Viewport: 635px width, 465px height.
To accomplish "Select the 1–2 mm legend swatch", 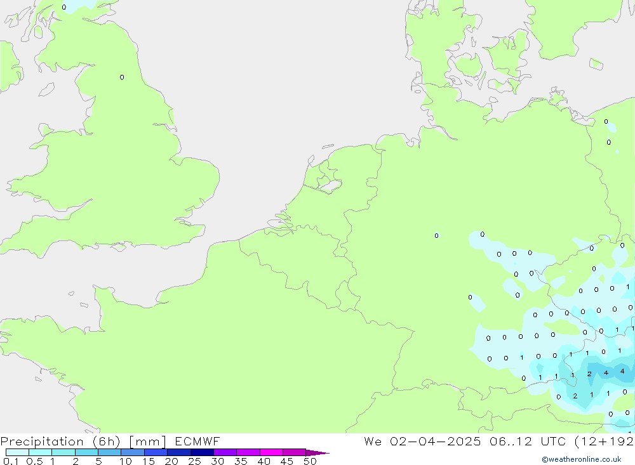I will coord(63,452).
